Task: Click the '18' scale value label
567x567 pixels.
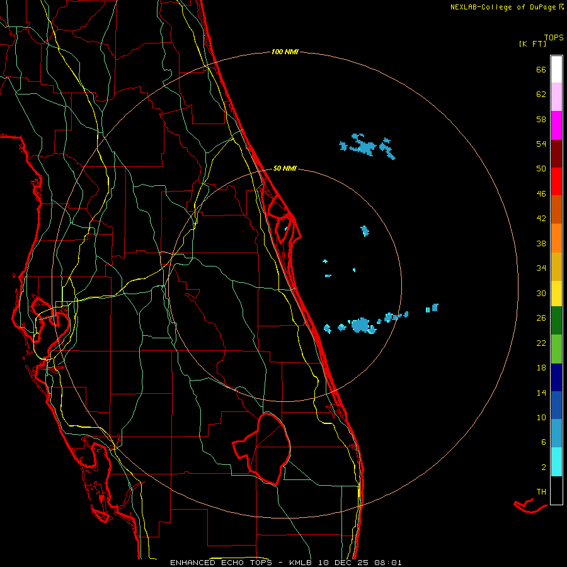Action: (541, 368)
